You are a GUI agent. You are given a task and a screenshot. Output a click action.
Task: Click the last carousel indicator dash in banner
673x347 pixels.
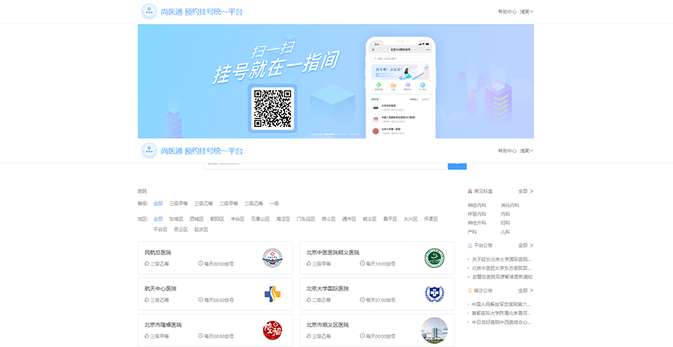(354, 134)
